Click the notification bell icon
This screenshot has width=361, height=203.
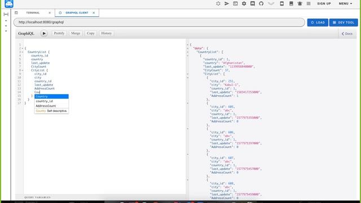coord(300,4)
